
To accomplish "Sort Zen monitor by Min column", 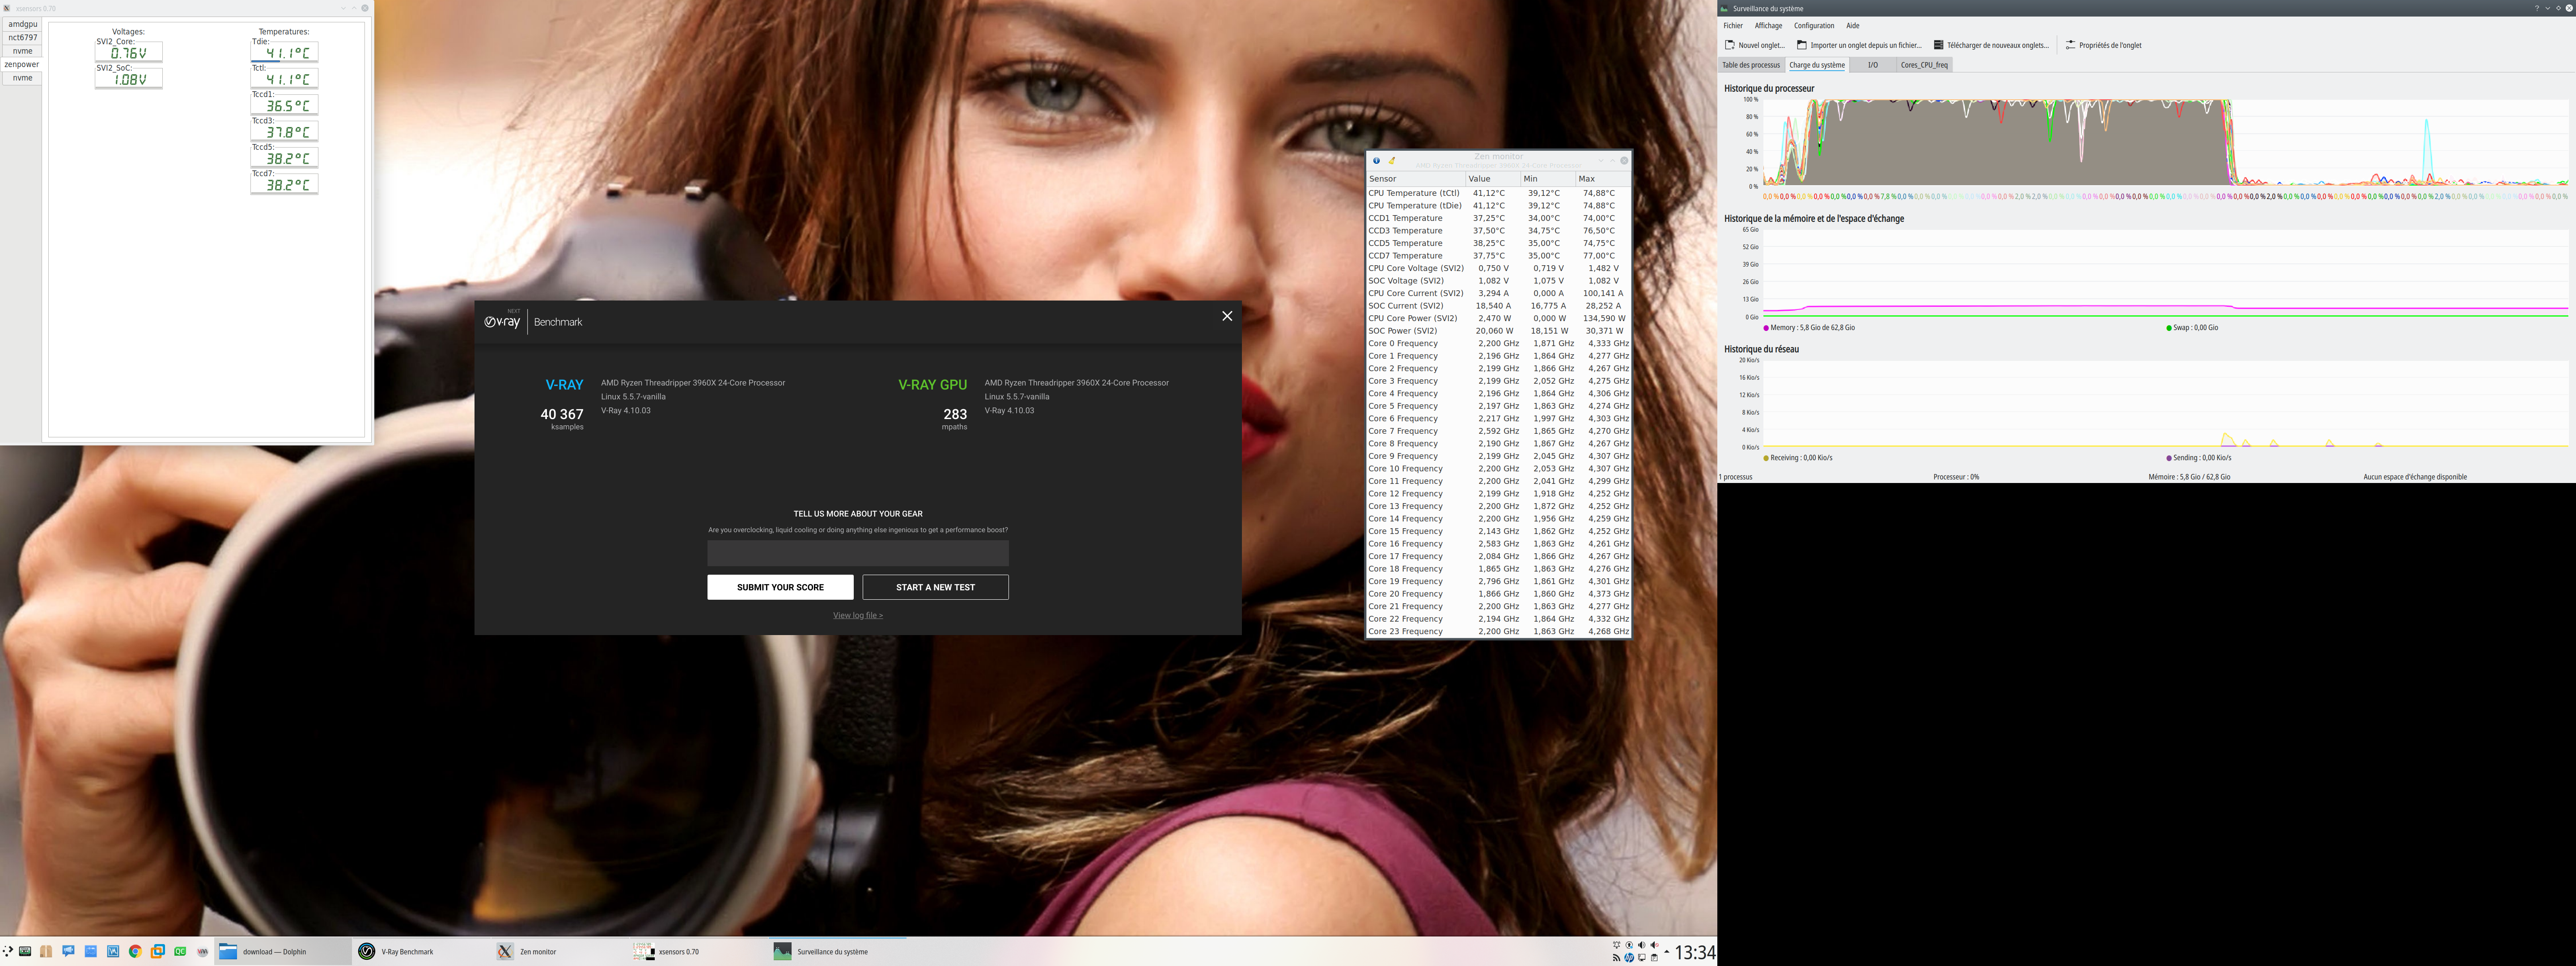I will (1547, 179).
